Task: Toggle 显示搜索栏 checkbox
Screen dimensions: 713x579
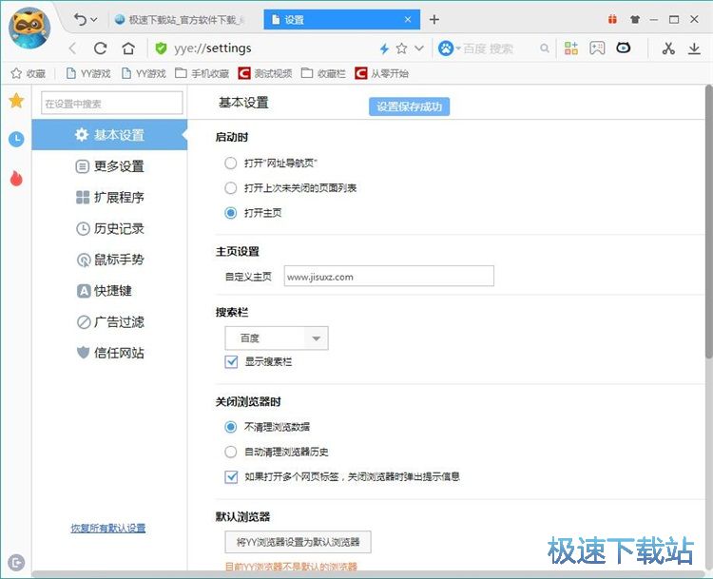Action: [231, 361]
